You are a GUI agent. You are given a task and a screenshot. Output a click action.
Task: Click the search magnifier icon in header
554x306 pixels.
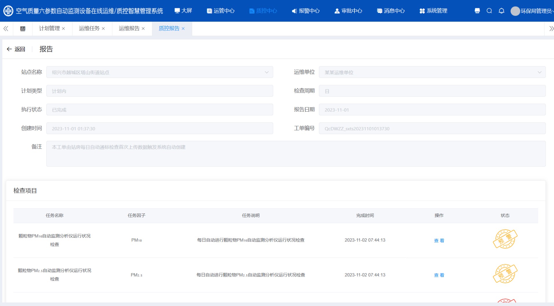point(489,11)
